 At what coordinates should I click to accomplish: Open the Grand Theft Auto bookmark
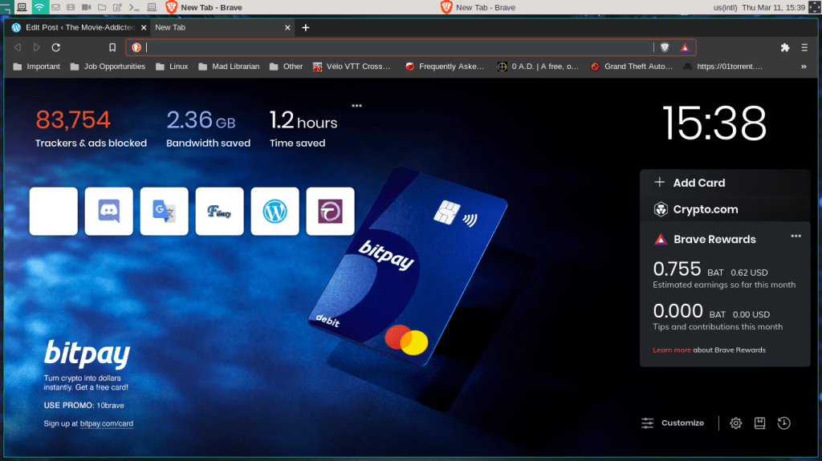click(x=632, y=67)
